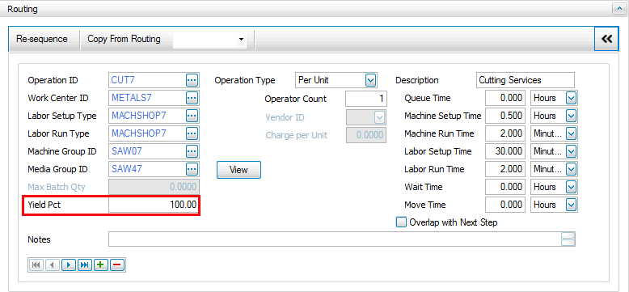Go to previous routing record
This screenshot has width=629, height=292.
pyautogui.click(x=53, y=264)
